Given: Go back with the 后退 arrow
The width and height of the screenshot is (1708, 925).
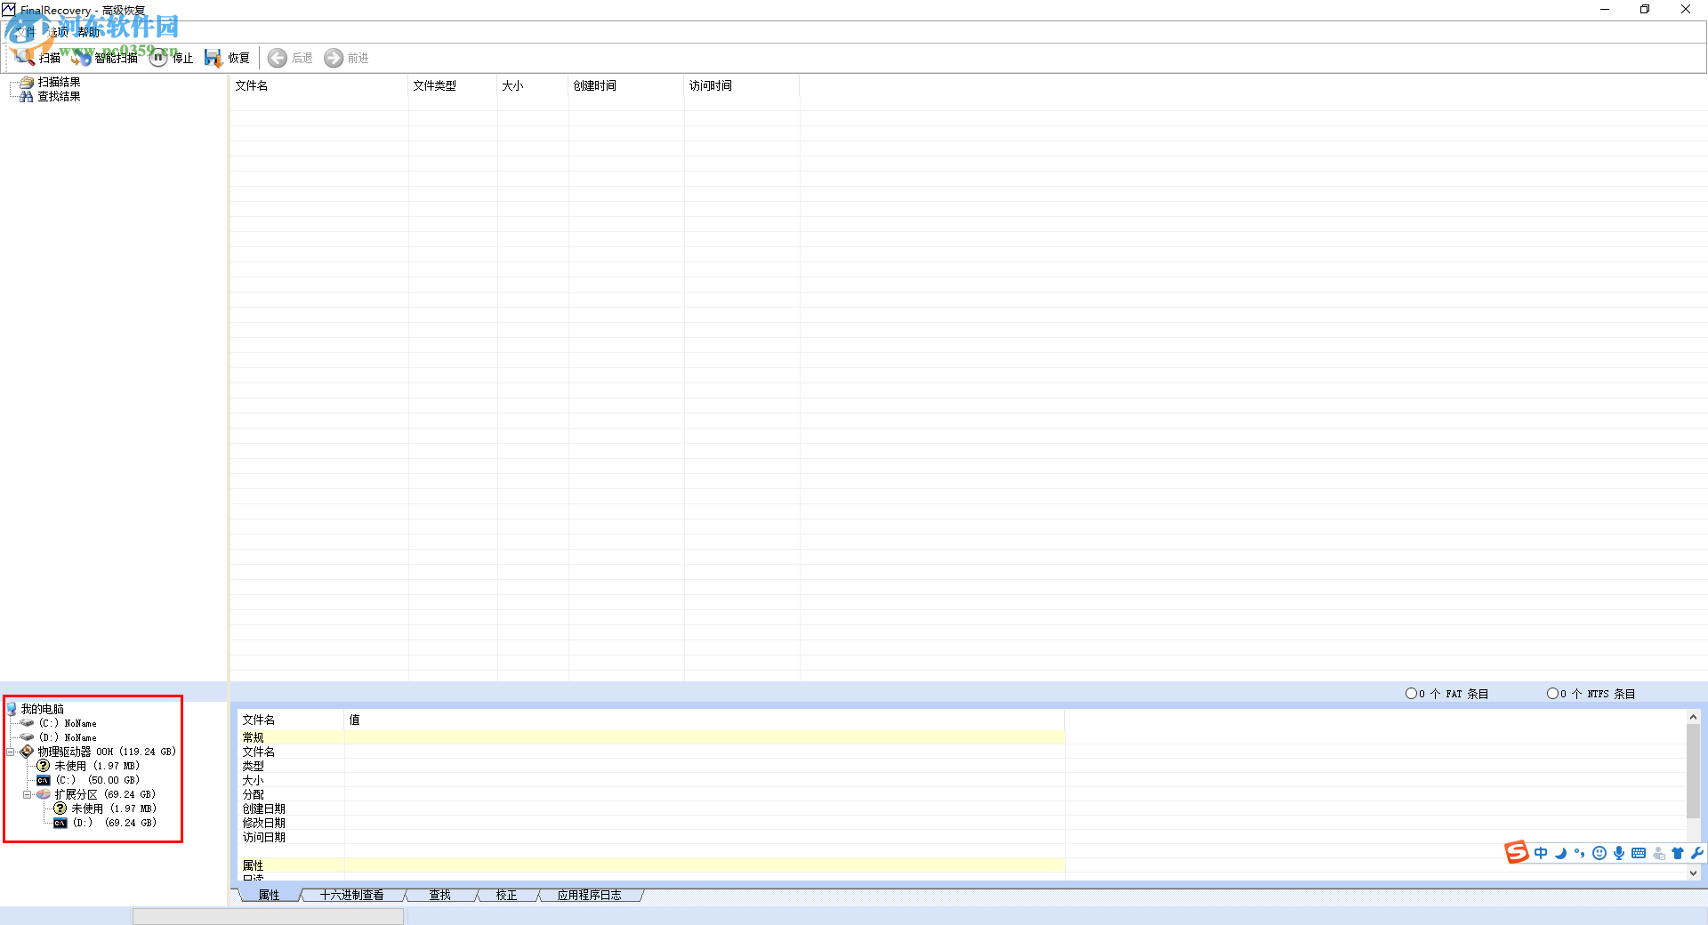Looking at the screenshot, I should (278, 58).
